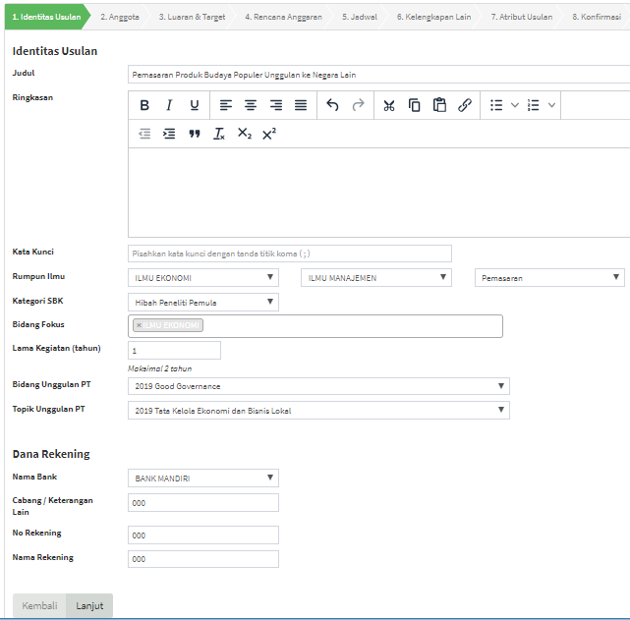Open the Nama Bank dropdown
This screenshot has height=620, width=630.
[x=203, y=478]
